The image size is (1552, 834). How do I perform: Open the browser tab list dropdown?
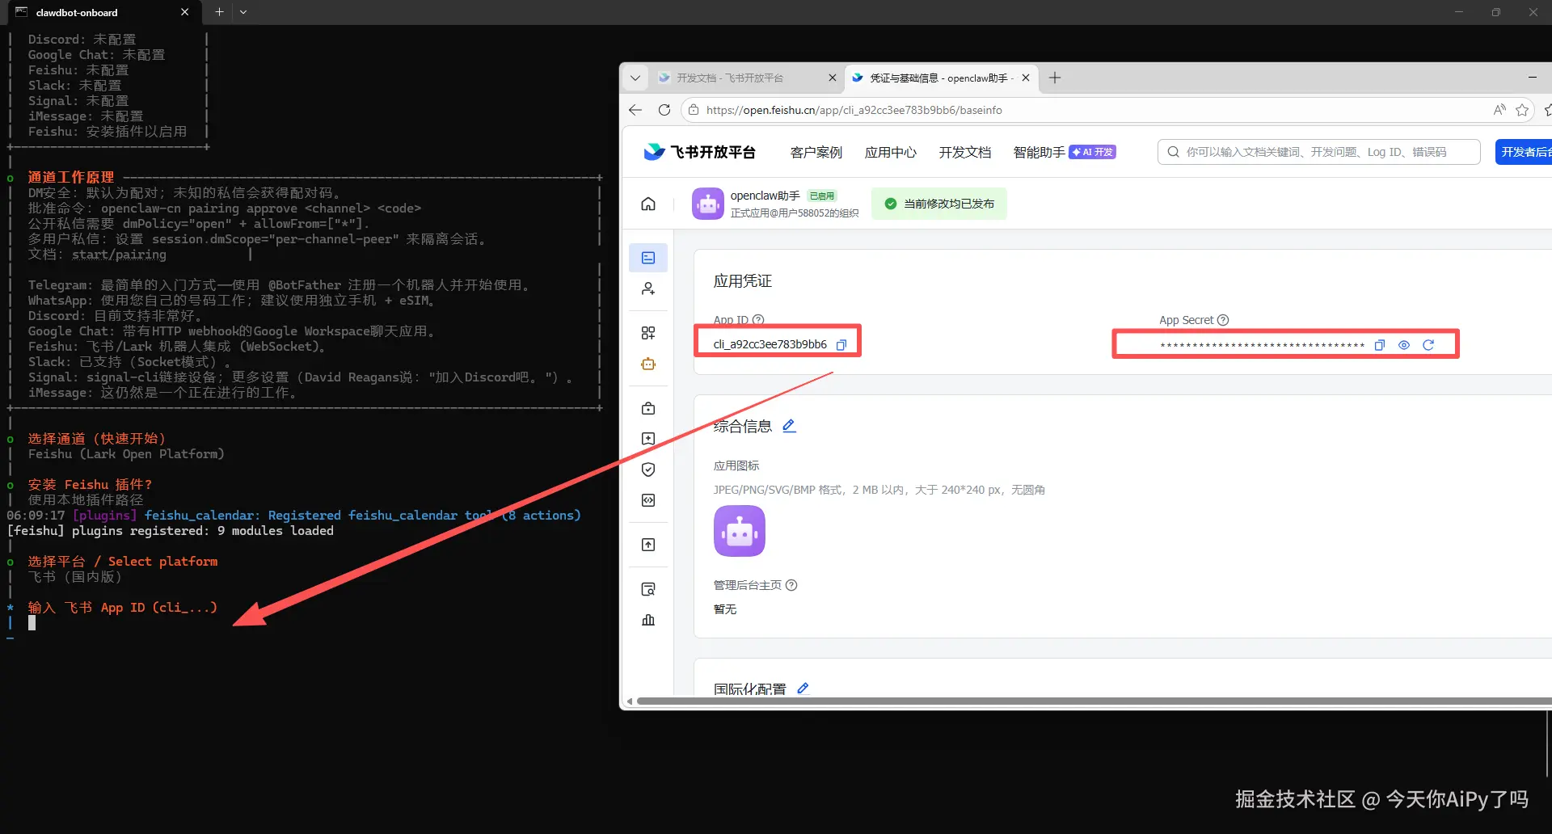click(x=635, y=78)
